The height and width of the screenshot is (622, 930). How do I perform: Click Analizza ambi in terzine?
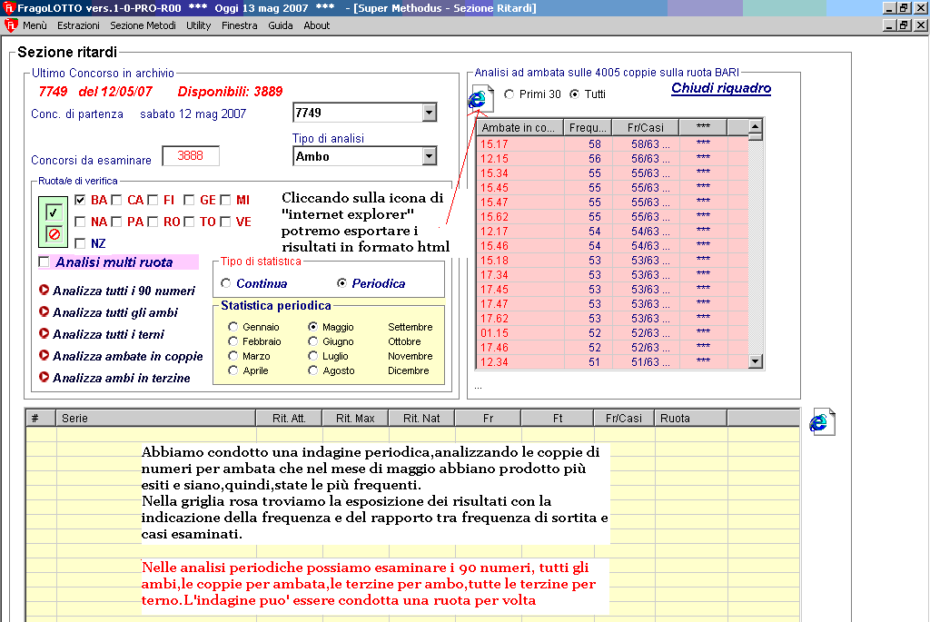click(121, 378)
